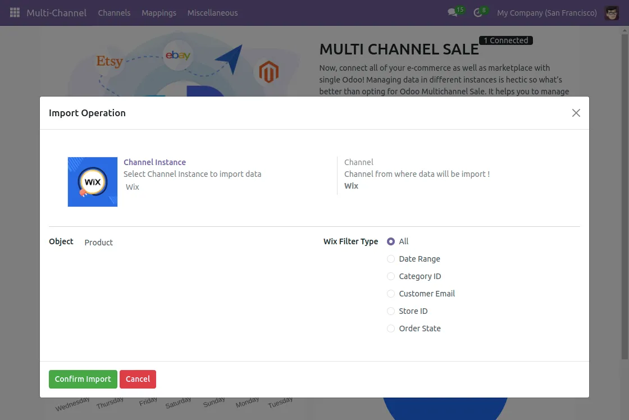Image resolution: width=629 pixels, height=420 pixels.
Task: Open the Miscellaneous menu
Action: coord(213,13)
